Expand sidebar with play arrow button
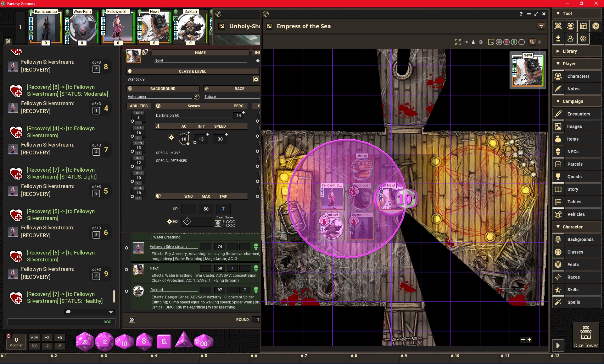 [558, 345]
